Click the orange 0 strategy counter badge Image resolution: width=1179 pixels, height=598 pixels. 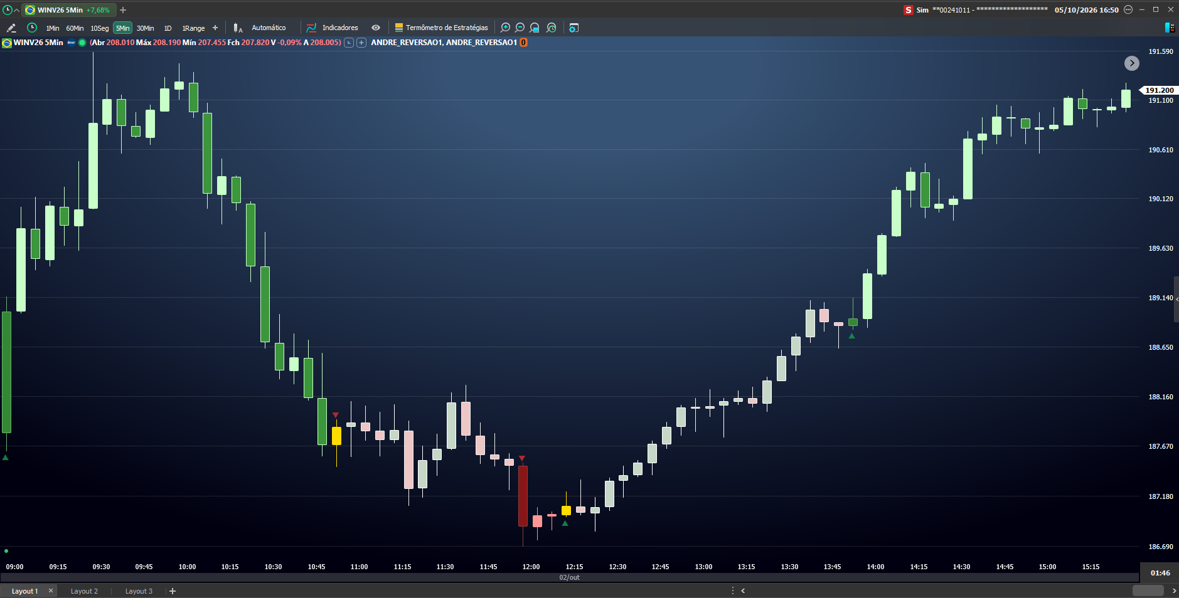523,43
